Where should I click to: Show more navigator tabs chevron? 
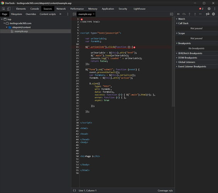[60, 14]
